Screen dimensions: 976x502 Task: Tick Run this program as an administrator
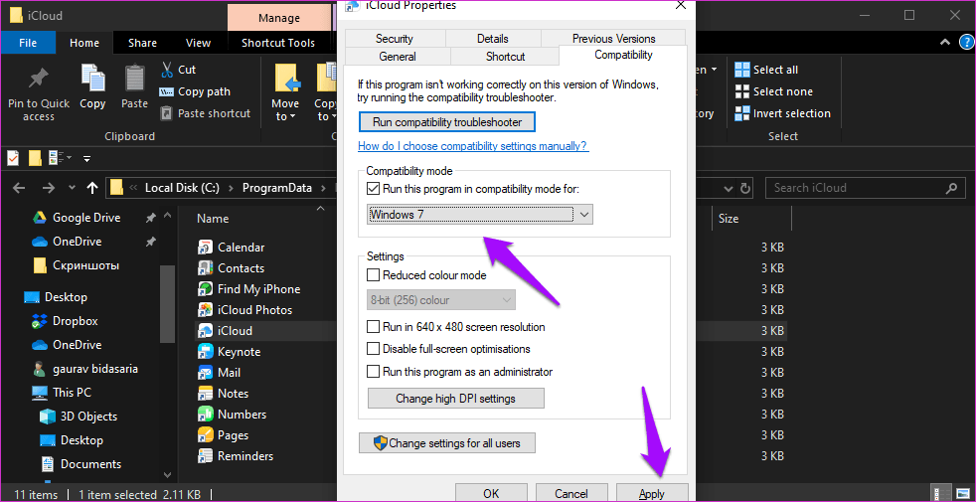(x=373, y=372)
